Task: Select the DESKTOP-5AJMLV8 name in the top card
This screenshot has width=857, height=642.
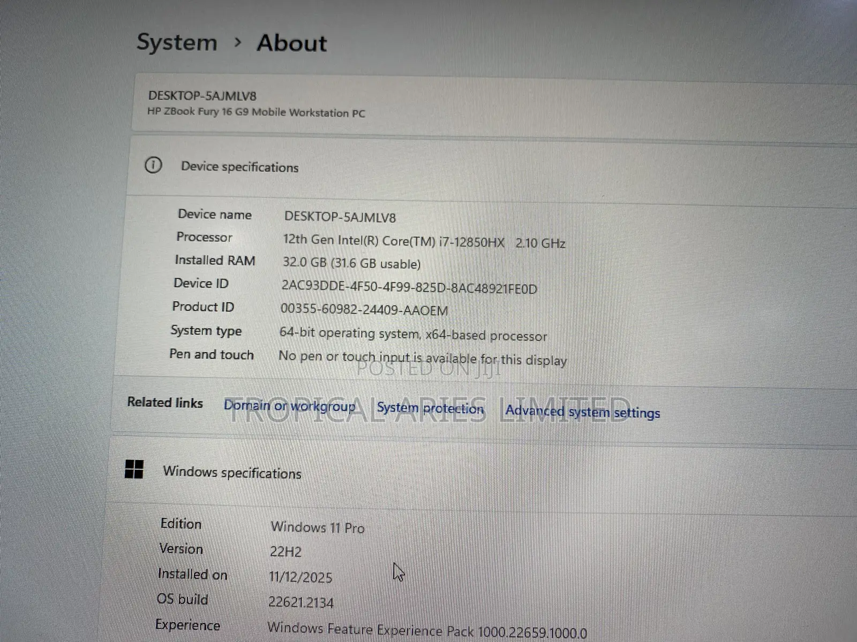Action: pyautogui.click(x=202, y=96)
